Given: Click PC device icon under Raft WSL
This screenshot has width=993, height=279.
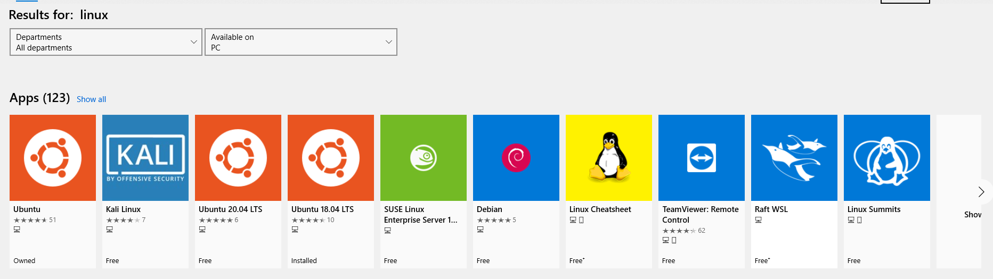Looking at the screenshot, I should 759,220.
